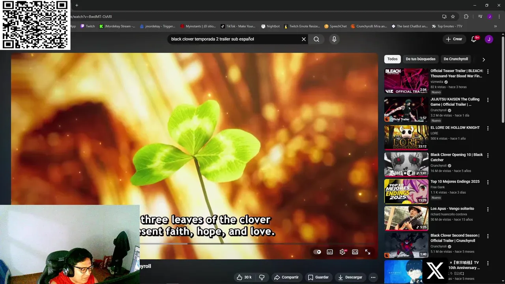Switch to theater mode view
The width and height of the screenshot is (505, 284).
tap(355, 252)
